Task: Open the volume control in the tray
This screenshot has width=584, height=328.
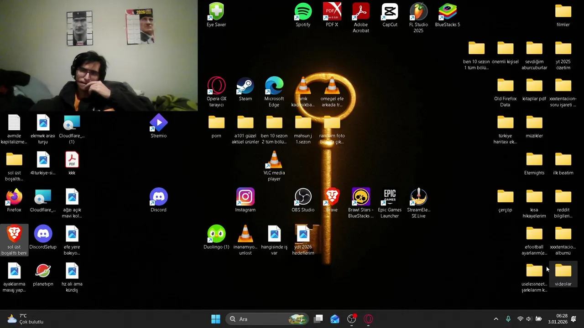Action: 529,319
